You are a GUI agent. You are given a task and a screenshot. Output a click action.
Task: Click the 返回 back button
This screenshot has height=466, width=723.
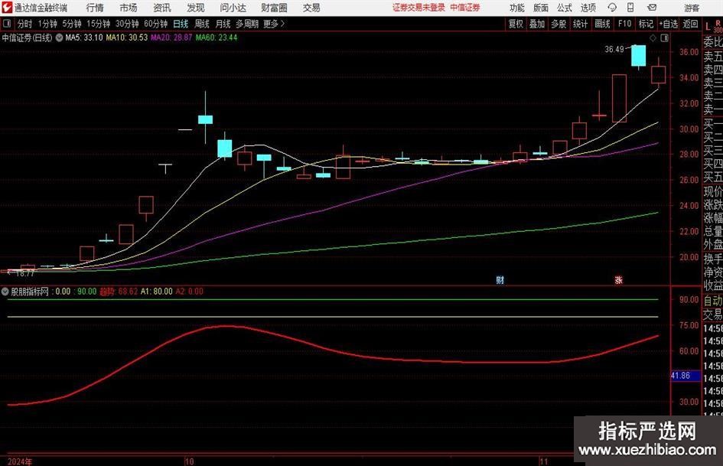[690, 24]
